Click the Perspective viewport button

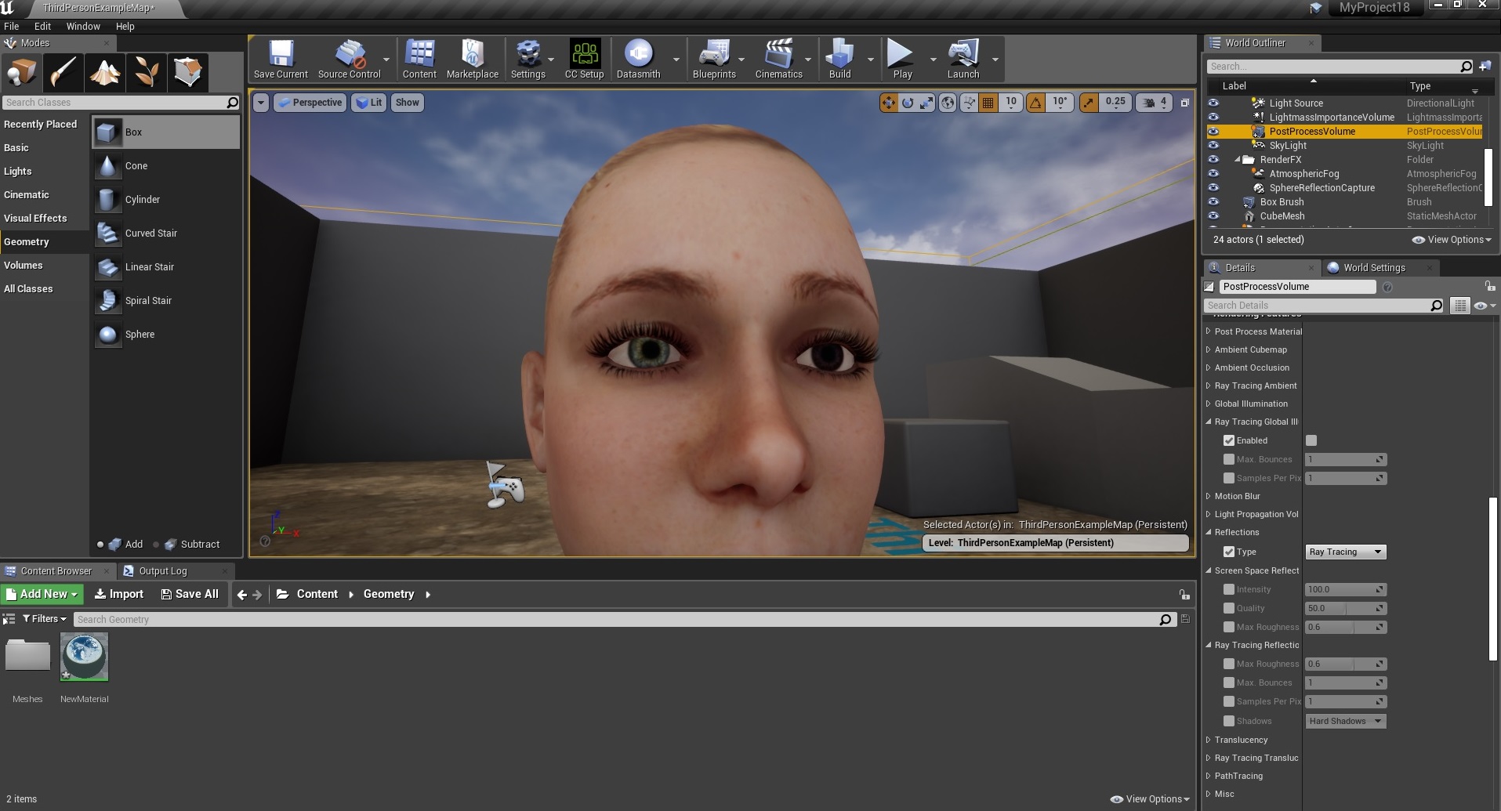pyautogui.click(x=310, y=103)
